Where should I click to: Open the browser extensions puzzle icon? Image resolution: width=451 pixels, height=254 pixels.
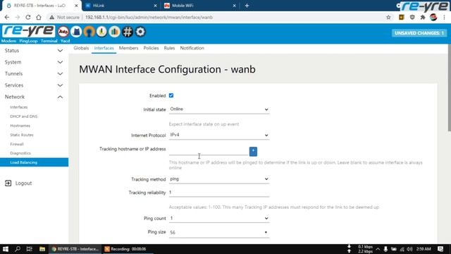click(423, 17)
